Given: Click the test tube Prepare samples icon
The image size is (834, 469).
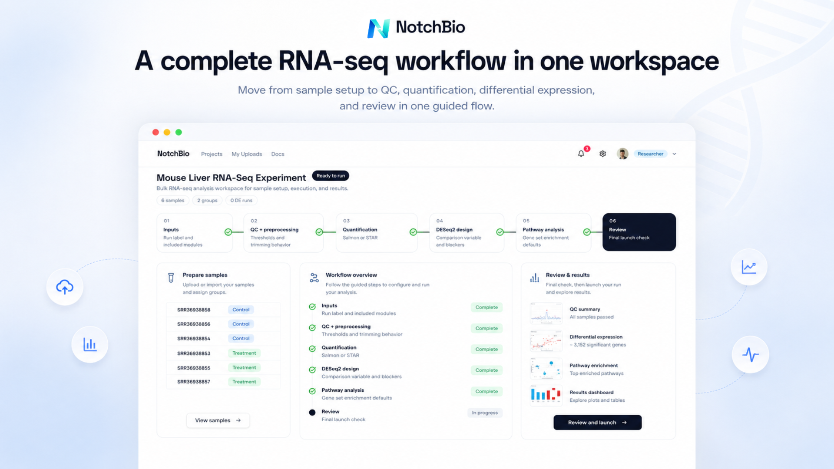Looking at the screenshot, I should click(171, 278).
